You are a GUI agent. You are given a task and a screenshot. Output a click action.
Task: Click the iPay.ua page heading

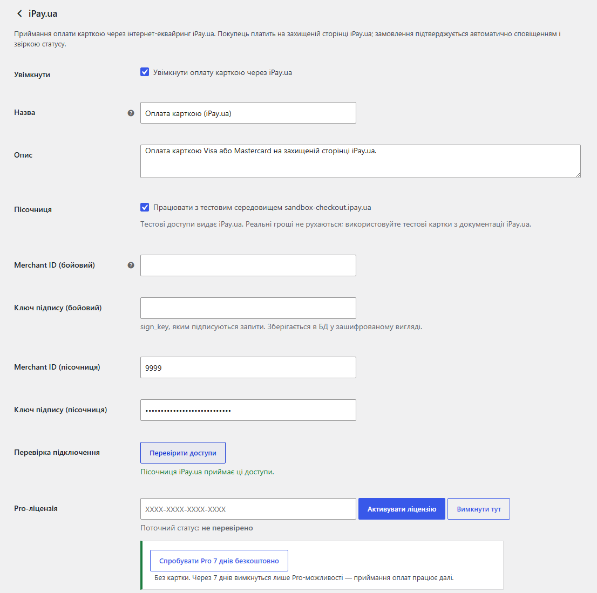coord(43,13)
